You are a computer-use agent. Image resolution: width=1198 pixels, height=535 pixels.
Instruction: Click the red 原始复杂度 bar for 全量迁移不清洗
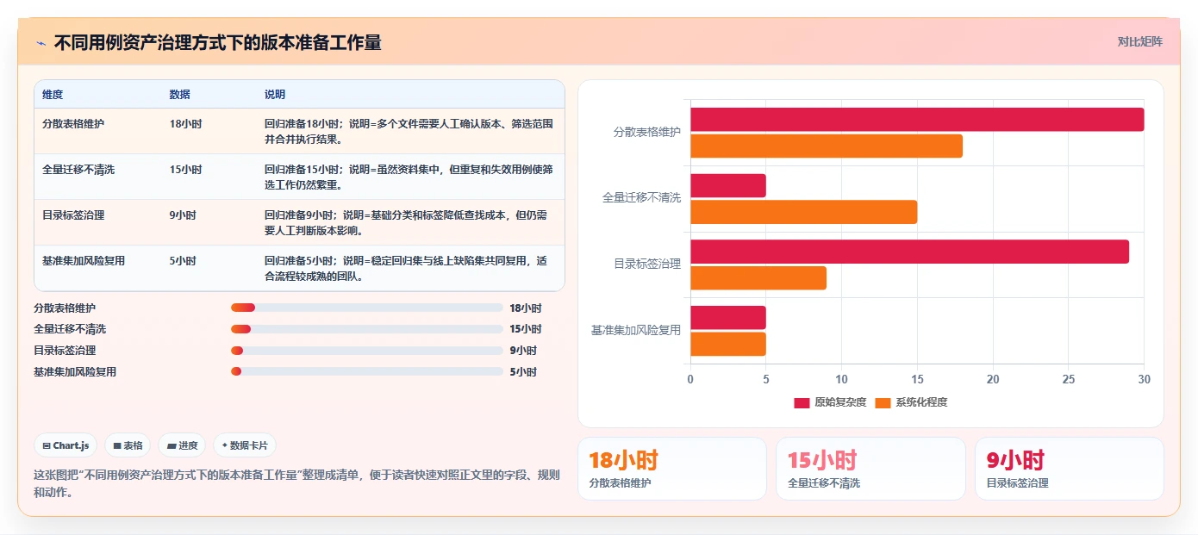pos(728,186)
